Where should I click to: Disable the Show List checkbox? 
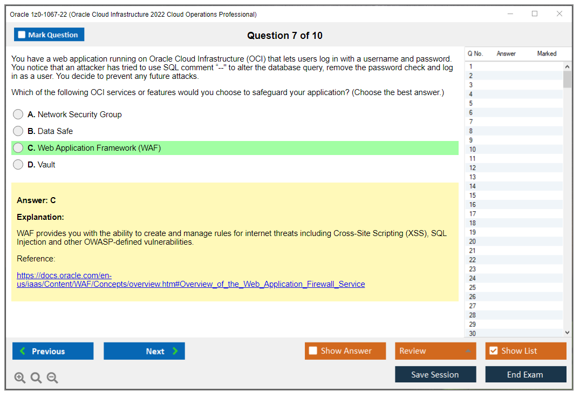pos(493,351)
